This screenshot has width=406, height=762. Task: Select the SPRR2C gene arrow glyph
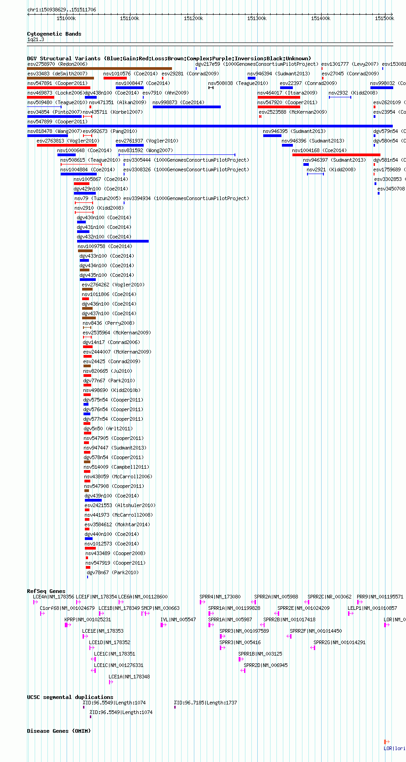click(x=307, y=602)
